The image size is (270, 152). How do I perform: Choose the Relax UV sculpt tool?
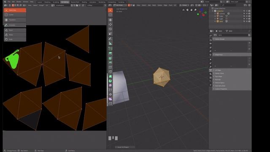click(x=15, y=35)
